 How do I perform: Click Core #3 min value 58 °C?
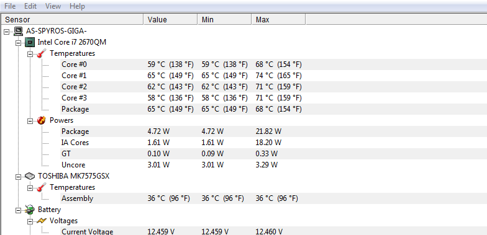225,98
